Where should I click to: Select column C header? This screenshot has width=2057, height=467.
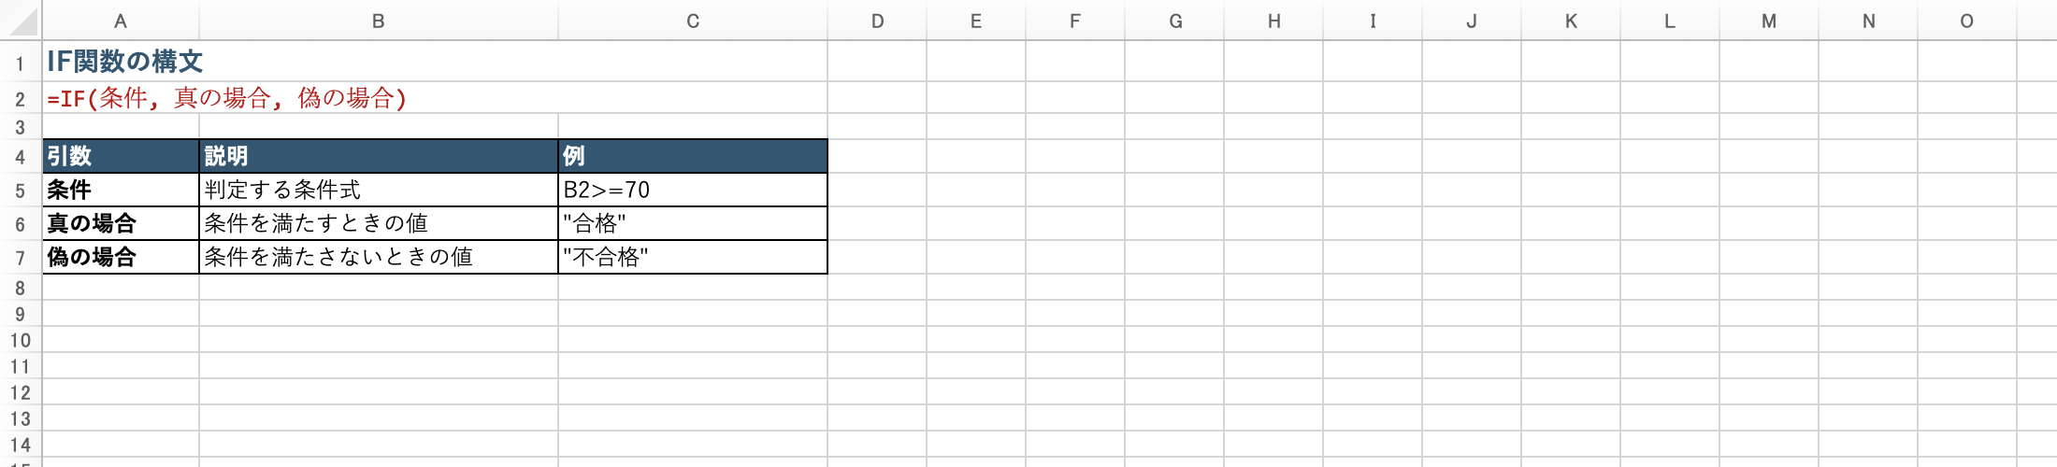pos(692,21)
